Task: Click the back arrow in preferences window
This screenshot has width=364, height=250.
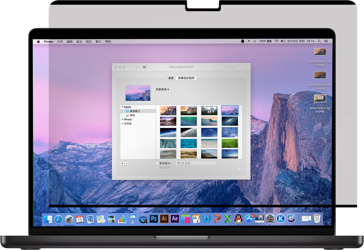Action: point(131,67)
